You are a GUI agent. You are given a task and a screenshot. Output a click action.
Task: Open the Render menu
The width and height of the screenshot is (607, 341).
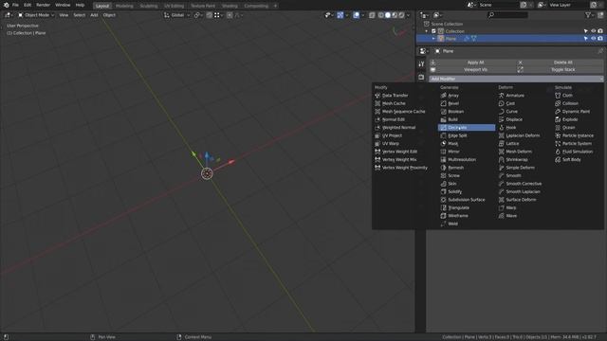click(x=43, y=5)
